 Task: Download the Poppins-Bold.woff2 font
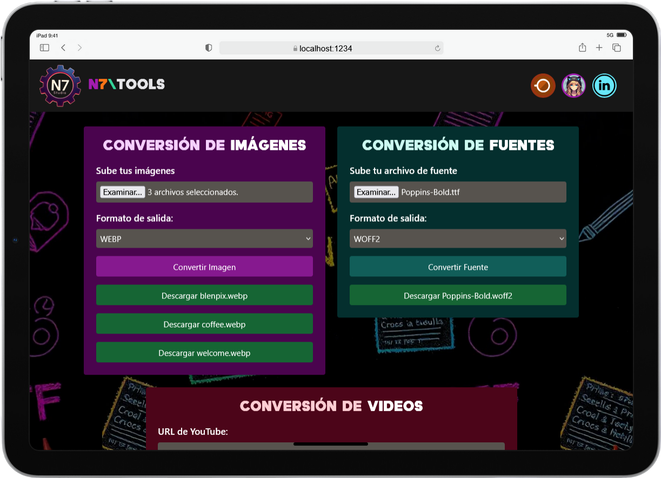point(458,296)
